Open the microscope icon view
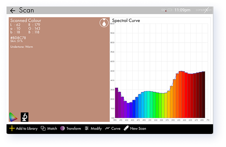The width and height of the screenshot is (226, 147). coord(25,117)
